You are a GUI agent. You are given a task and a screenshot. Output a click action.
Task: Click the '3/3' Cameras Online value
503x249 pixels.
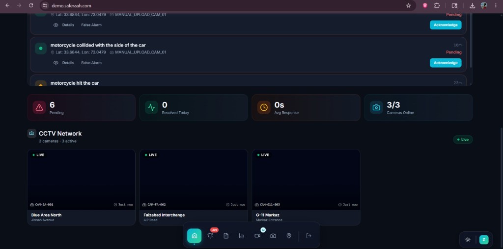coord(393,105)
